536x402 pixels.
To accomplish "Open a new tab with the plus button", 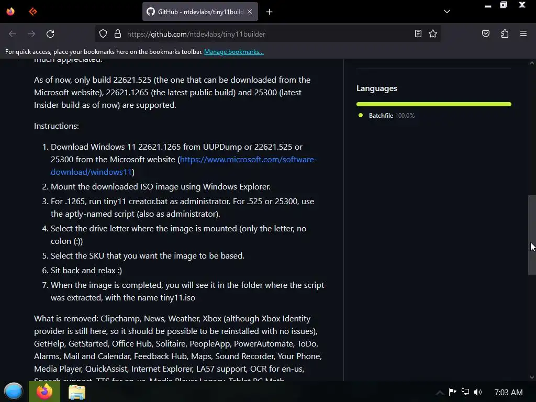I will click(270, 12).
